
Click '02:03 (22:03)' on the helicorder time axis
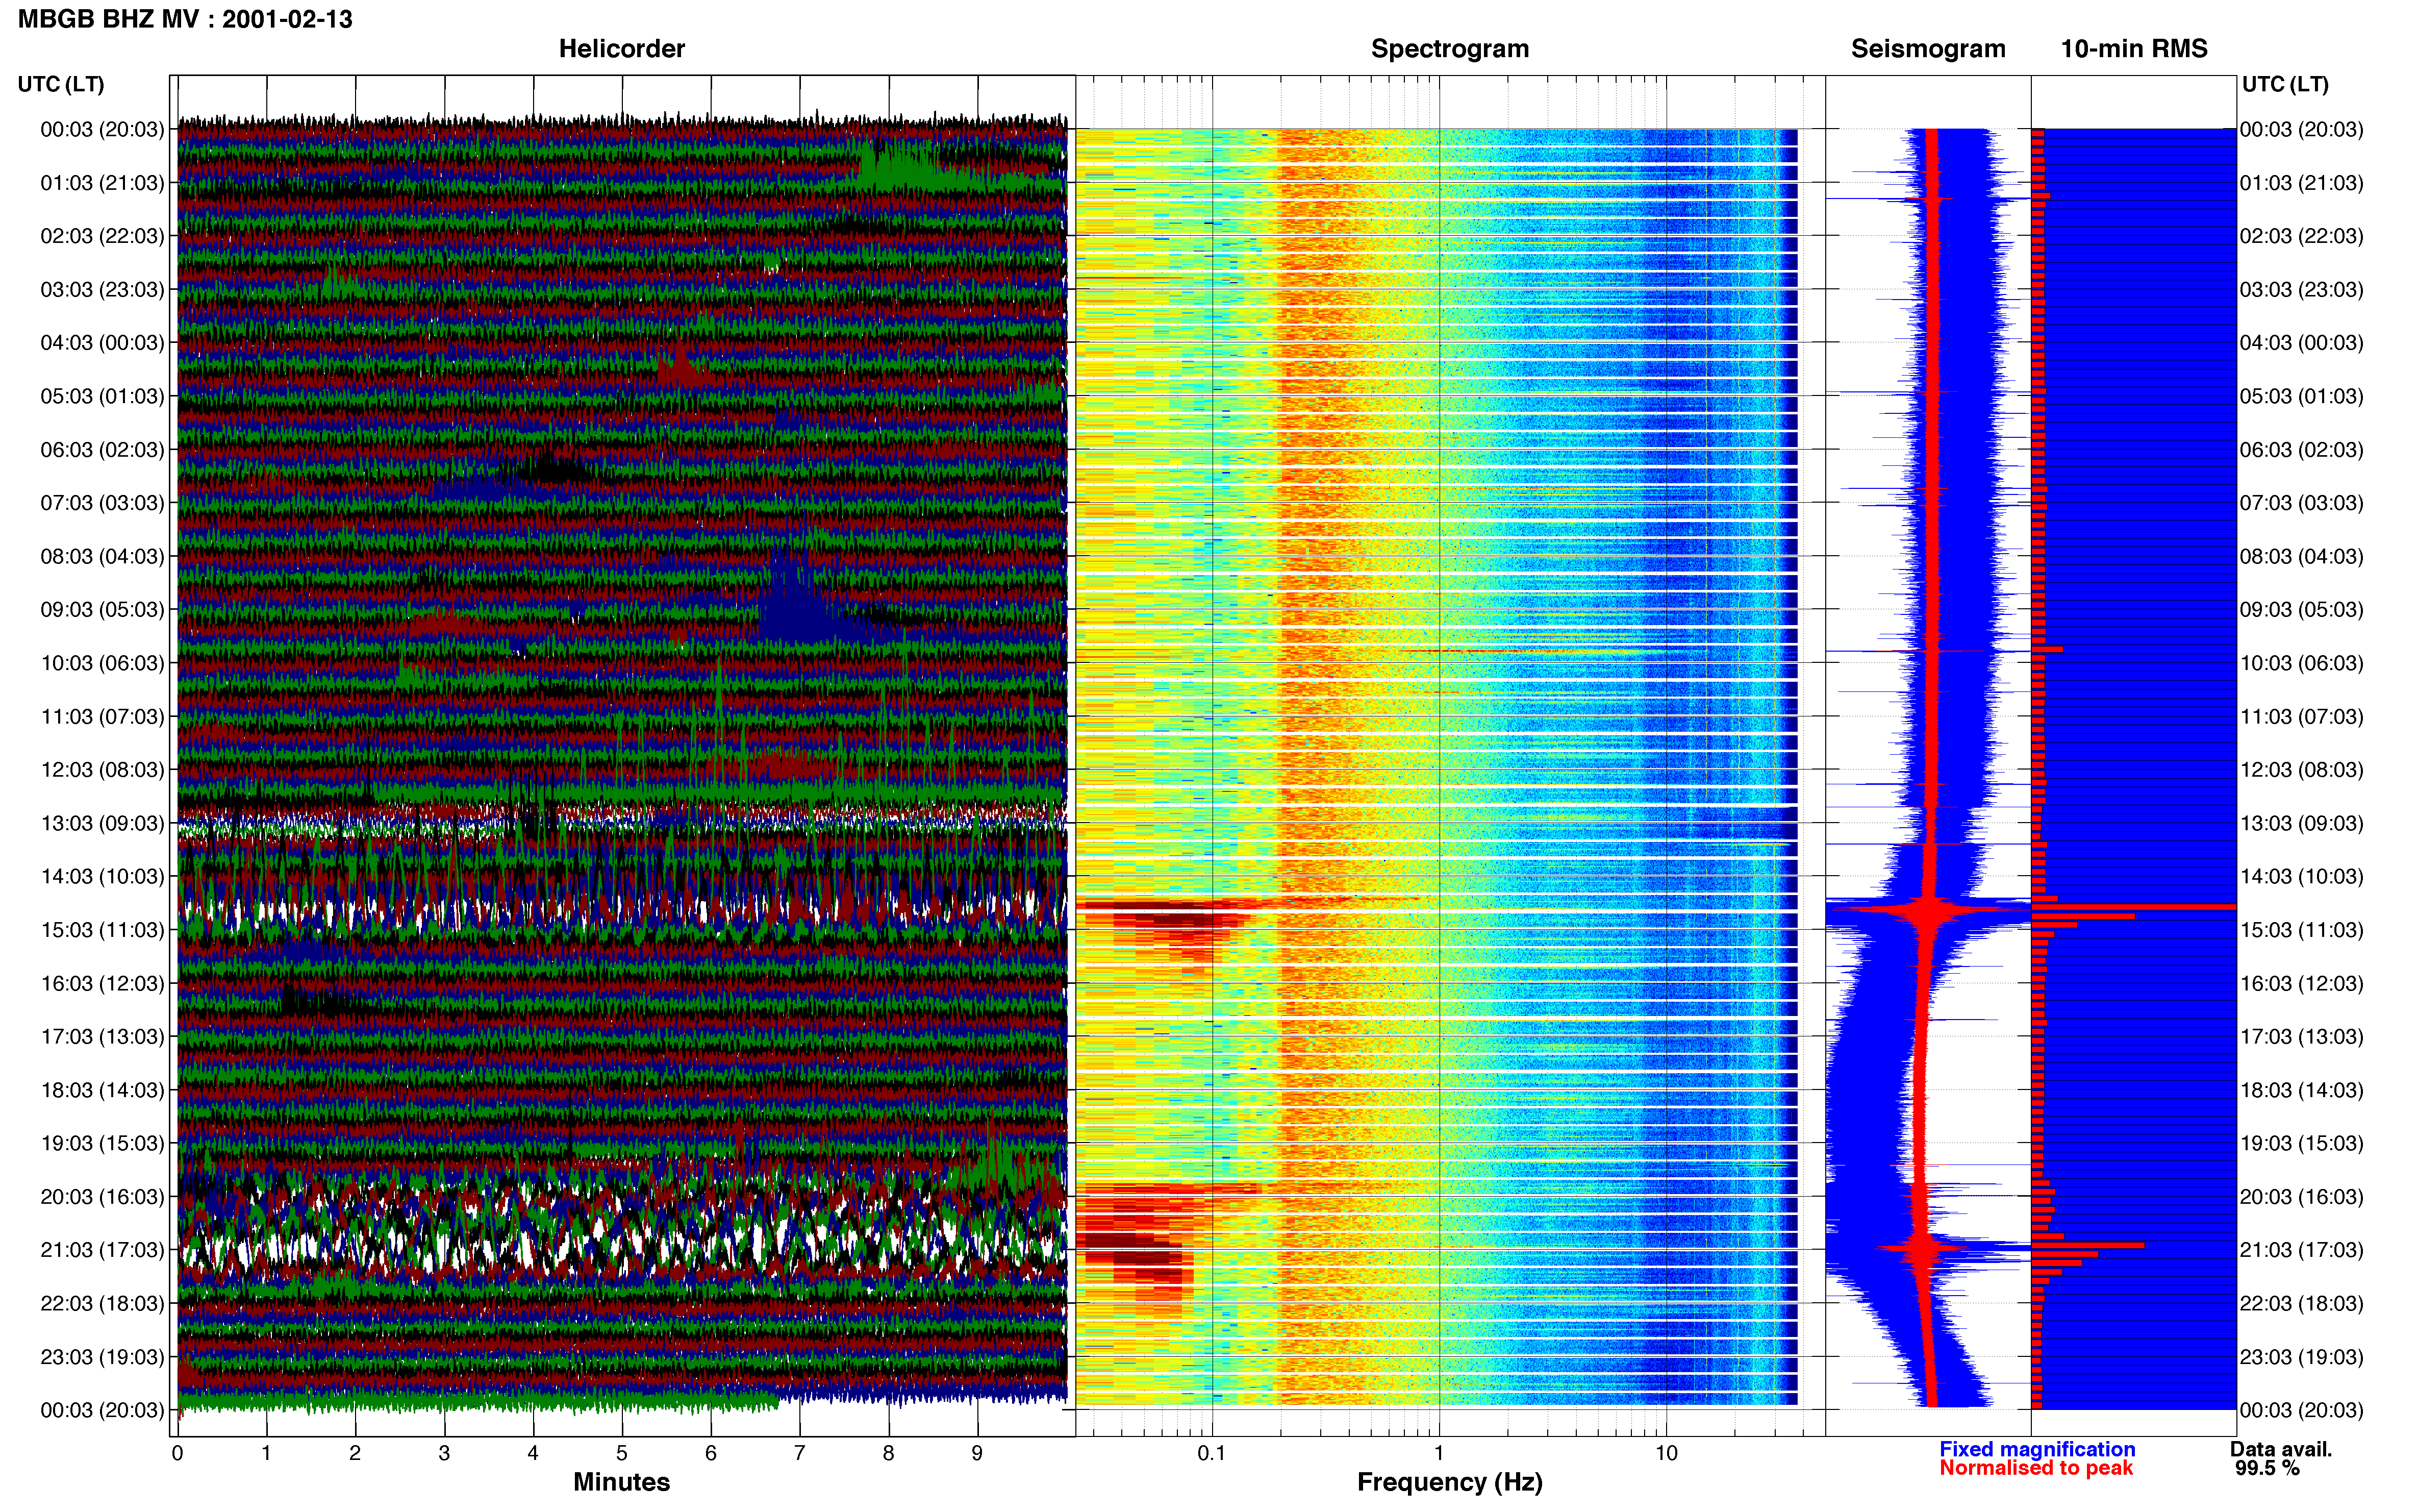tap(102, 236)
